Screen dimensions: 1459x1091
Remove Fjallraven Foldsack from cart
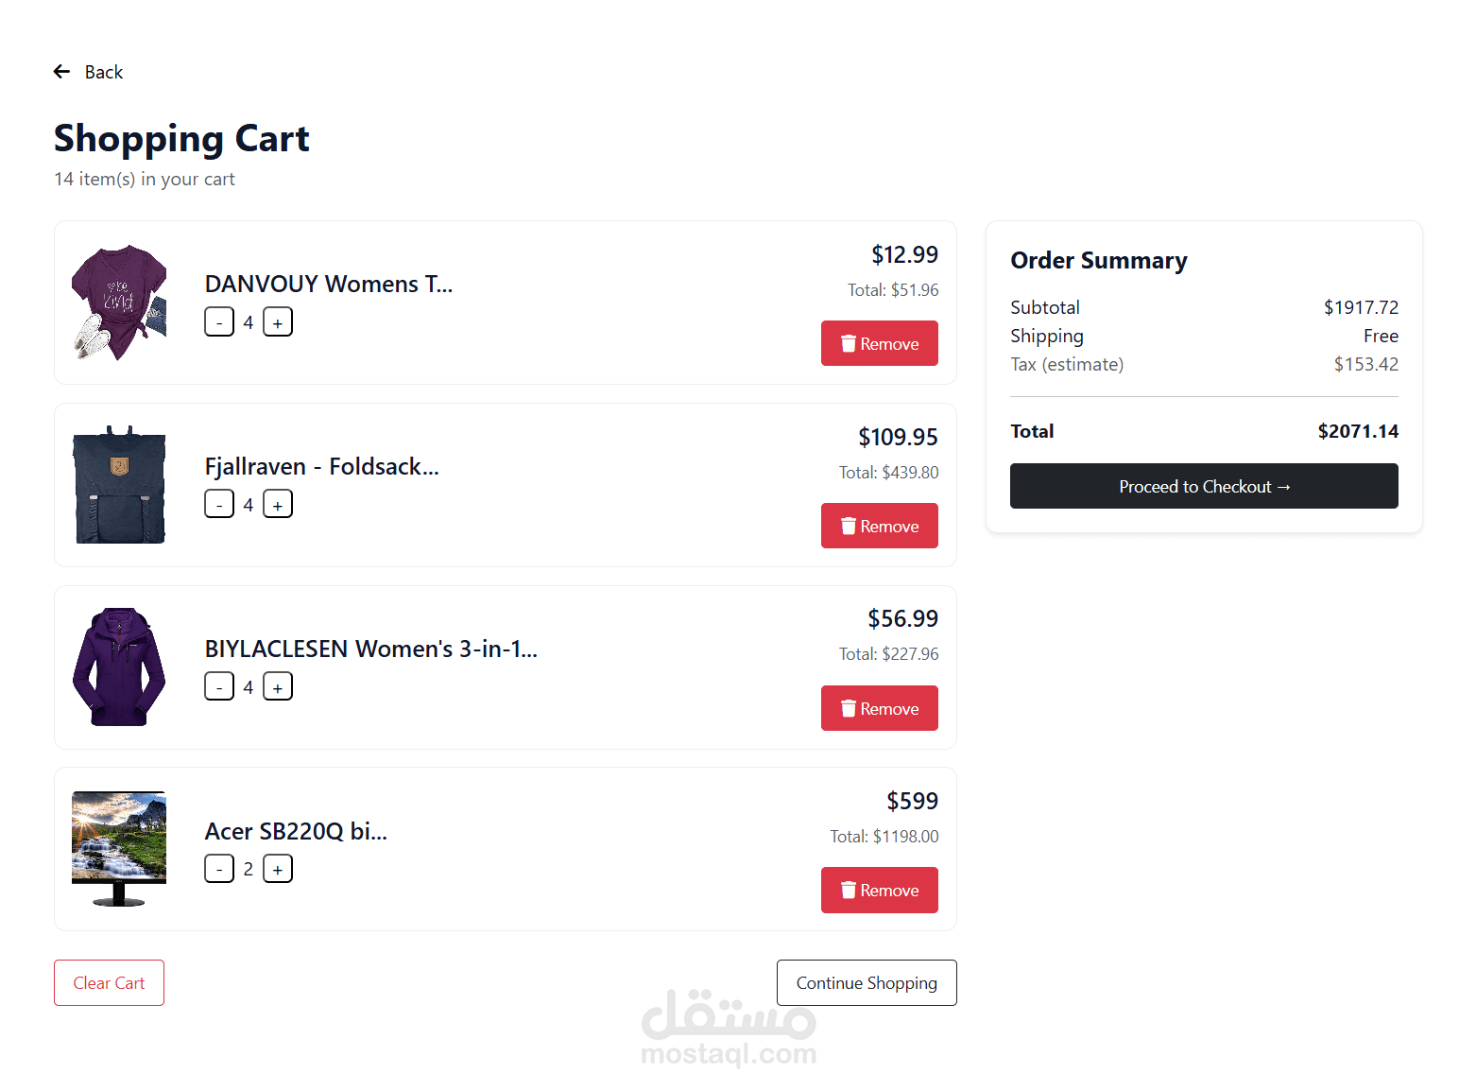879,526
